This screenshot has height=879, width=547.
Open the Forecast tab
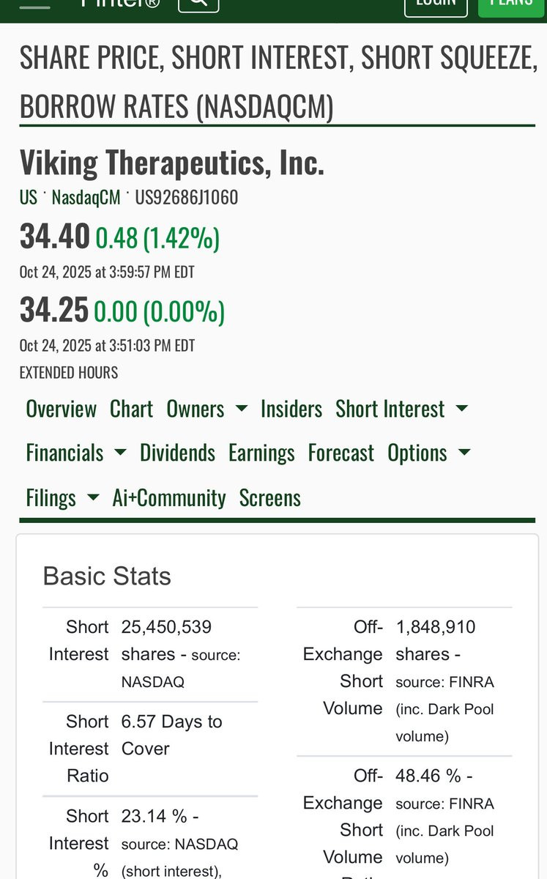click(341, 453)
